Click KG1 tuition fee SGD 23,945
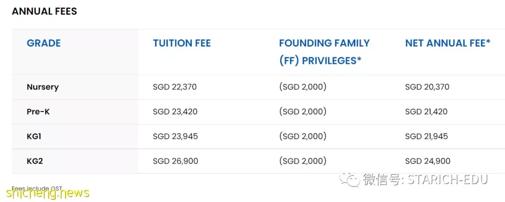Viewport: 505px width, 202px height. coord(175,137)
